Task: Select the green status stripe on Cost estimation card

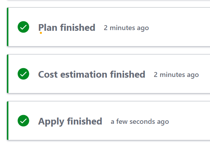Action: [x=8, y=74]
